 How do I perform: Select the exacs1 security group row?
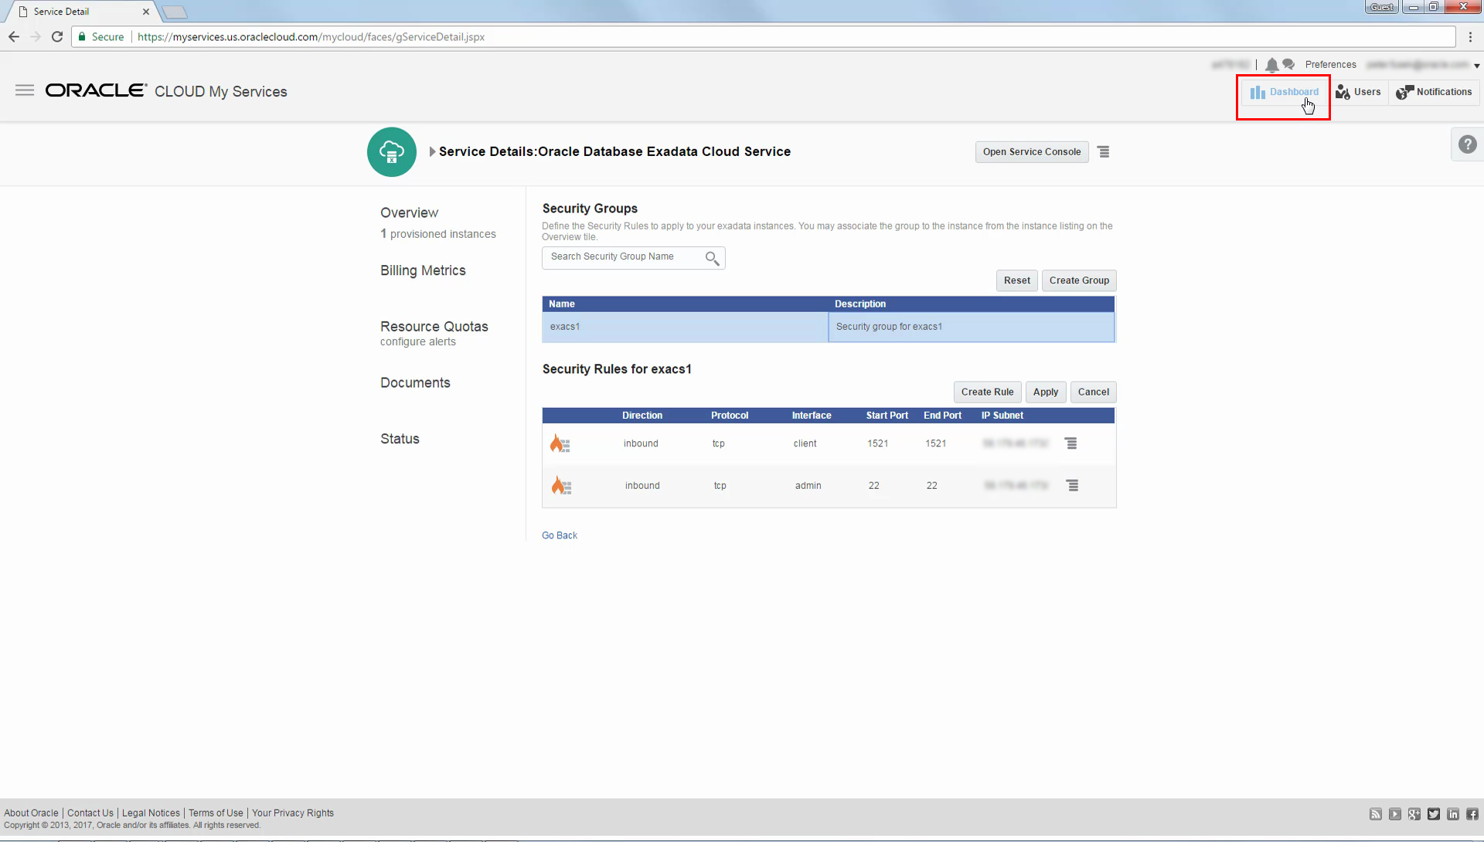tap(829, 327)
